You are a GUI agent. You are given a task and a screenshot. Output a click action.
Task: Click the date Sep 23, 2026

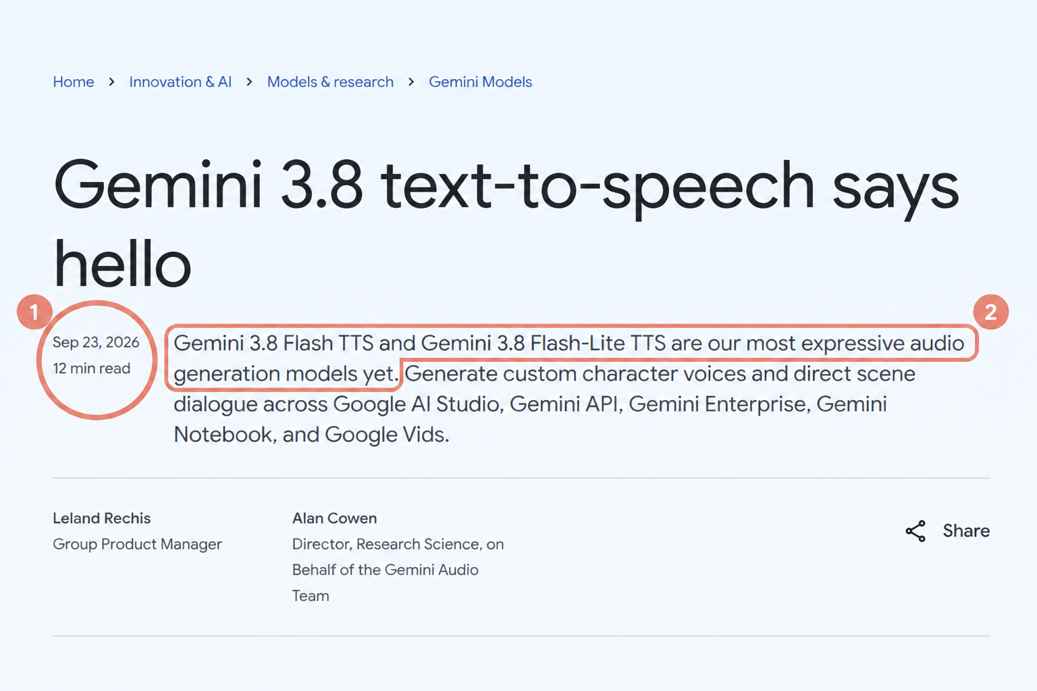point(96,342)
